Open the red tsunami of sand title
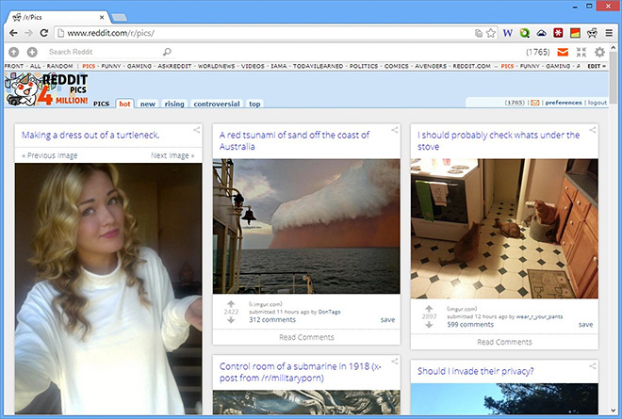 point(294,140)
